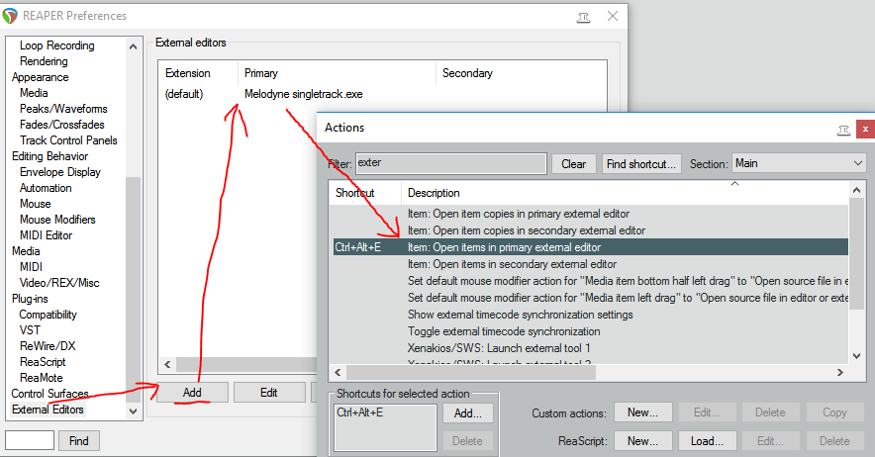Select Mouse preferences page
Screen dimensions: 875x457
point(36,204)
